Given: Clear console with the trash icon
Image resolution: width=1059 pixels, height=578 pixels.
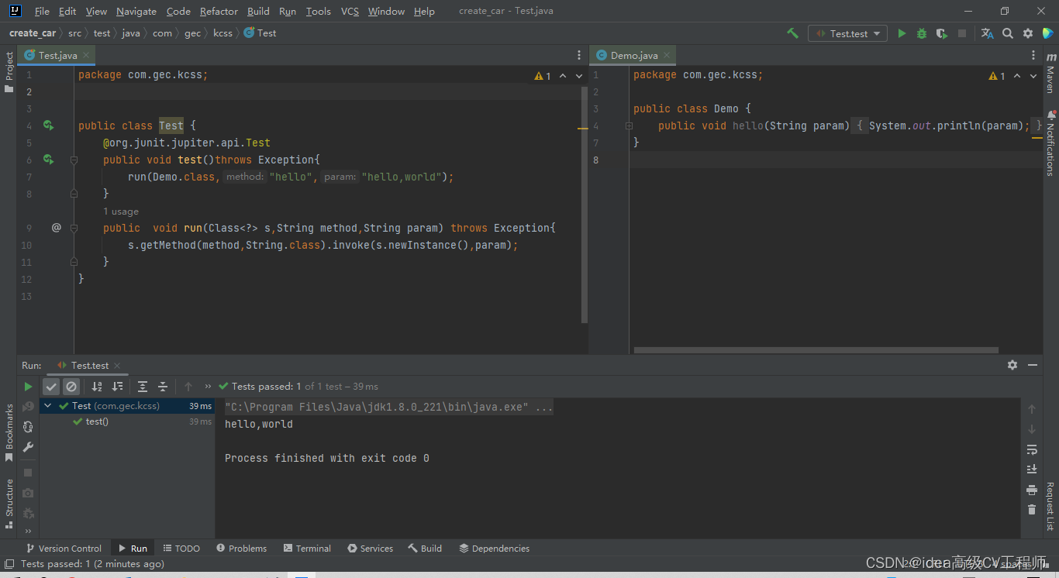Looking at the screenshot, I should [x=1032, y=509].
